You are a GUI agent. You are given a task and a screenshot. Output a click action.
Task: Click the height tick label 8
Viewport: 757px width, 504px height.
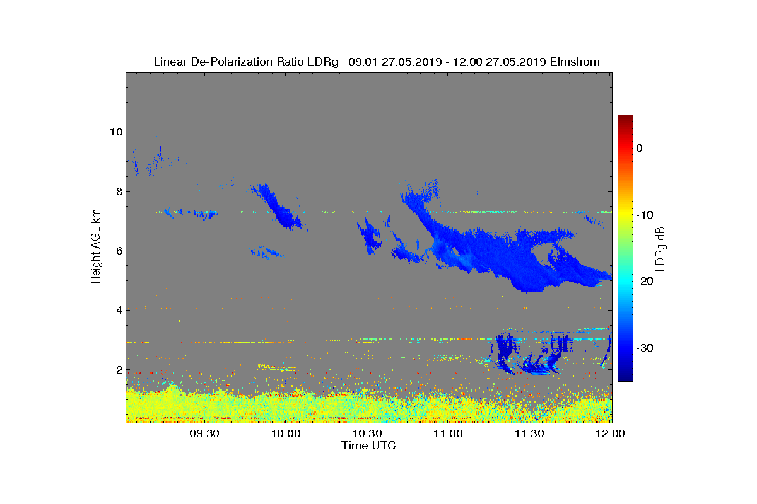[119, 191]
